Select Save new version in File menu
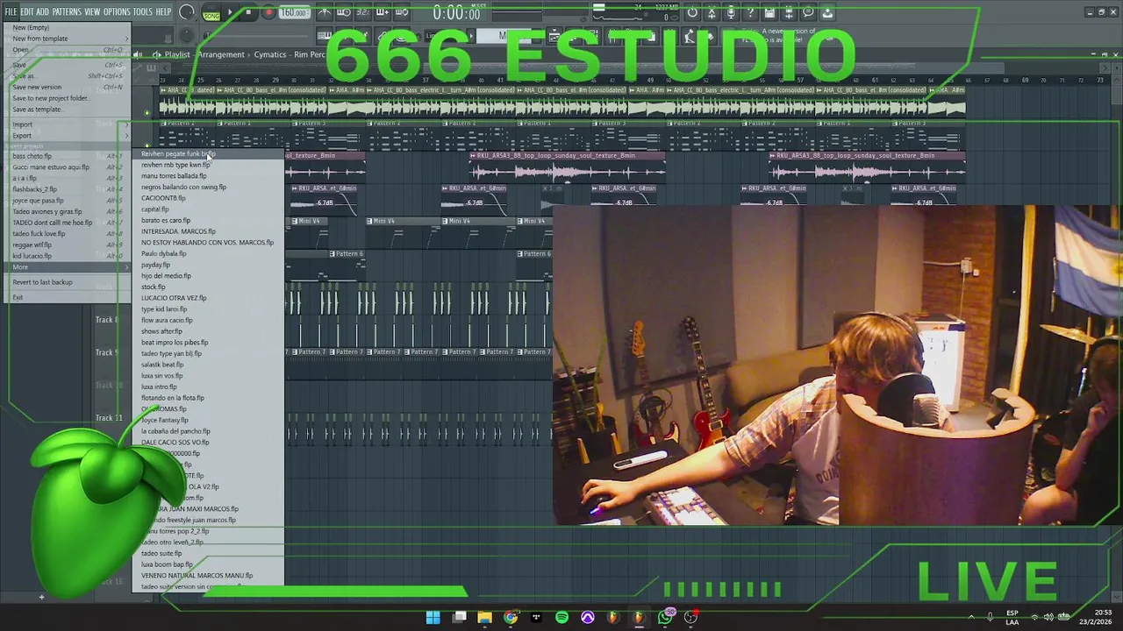Screen dimensions: 1123x631 pos(67,87)
